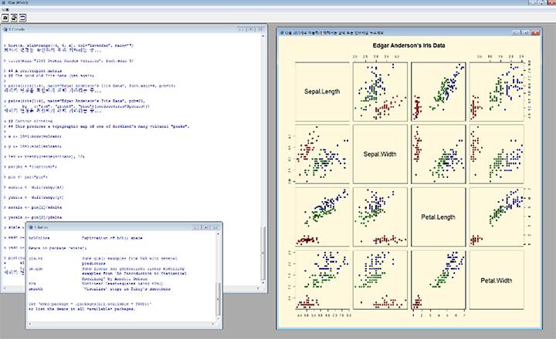
Task: Click the Print toolbar icon
Action: pyautogui.click(x=14, y=17)
